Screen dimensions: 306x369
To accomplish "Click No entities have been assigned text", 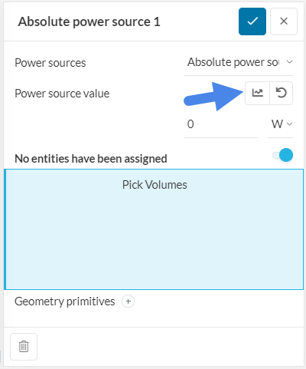I will (91, 159).
